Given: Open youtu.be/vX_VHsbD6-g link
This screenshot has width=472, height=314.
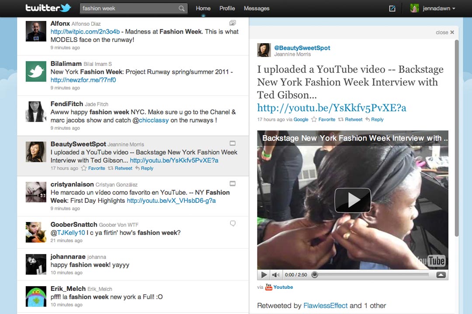Looking at the screenshot, I should 171,201.
